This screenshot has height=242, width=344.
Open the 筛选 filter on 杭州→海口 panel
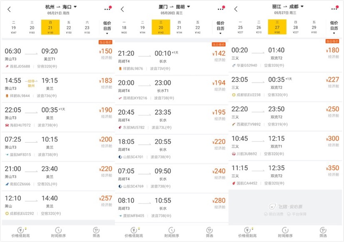coord(96,232)
